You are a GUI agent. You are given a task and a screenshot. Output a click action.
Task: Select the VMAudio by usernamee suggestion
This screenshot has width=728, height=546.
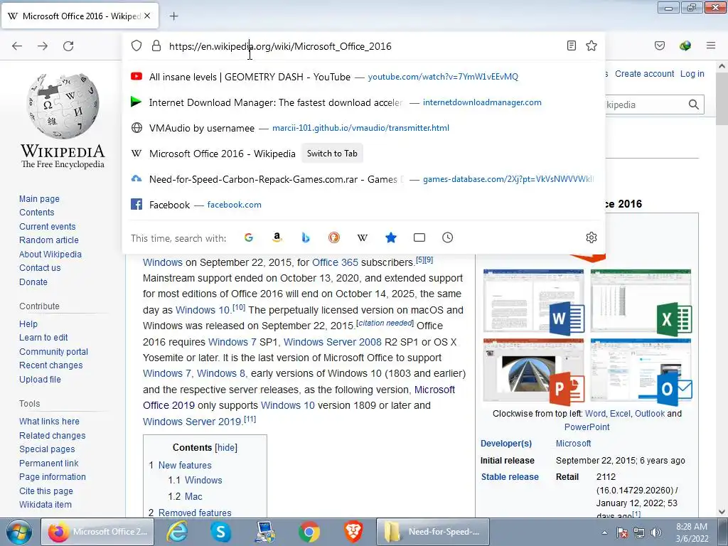[x=364, y=128]
